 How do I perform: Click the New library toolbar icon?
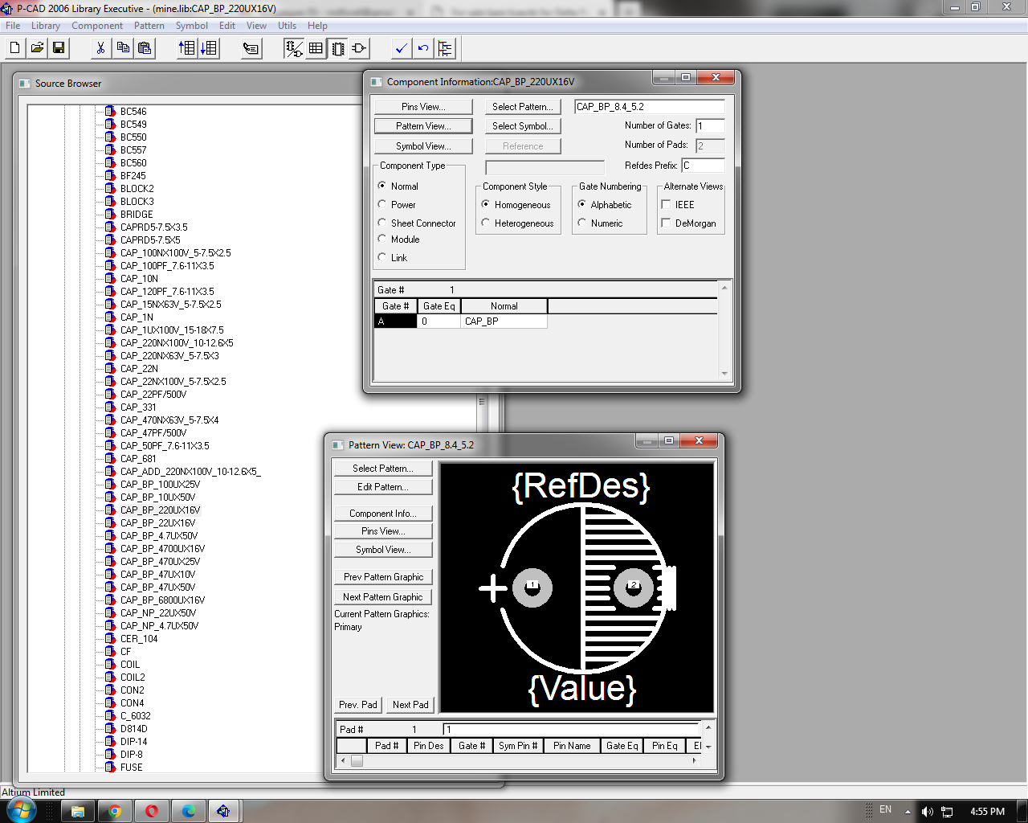(x=14, y=48)
